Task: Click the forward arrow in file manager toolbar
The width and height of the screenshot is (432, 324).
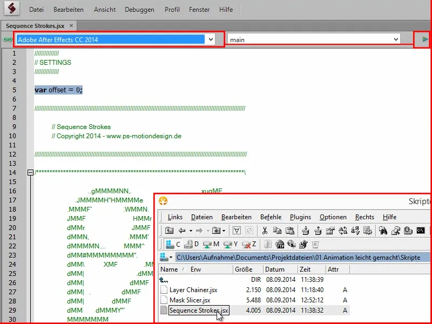Action: click(199, 231)
